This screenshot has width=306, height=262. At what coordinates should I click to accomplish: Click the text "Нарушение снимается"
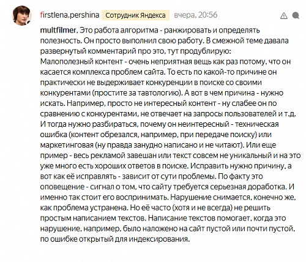coord(211,197)
